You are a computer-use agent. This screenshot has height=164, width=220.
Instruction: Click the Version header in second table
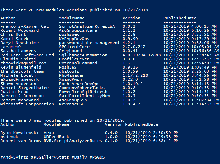coord(114,124)
